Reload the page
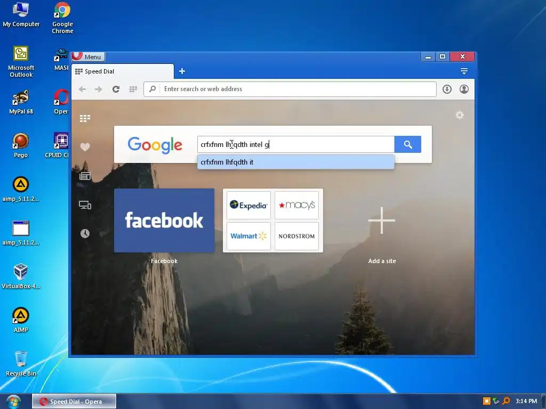Image resolution: width=546 pixels, height=409 pixels. [116, 89]
